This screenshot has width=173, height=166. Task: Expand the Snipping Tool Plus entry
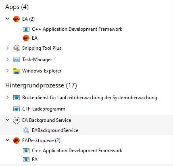coord(8,48)
